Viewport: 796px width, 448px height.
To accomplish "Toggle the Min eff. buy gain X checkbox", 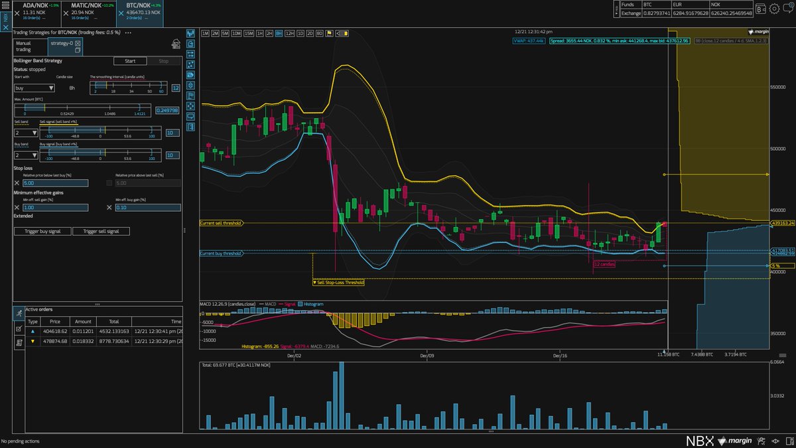I will coord(109,208).
